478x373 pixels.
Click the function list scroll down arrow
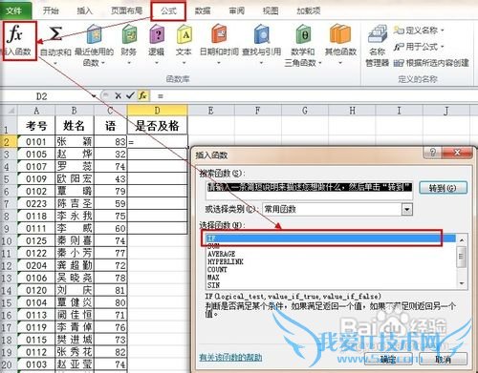(462, 283)
